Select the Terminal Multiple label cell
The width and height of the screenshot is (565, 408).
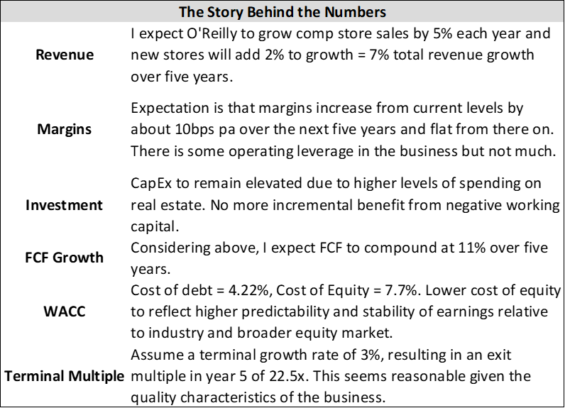point(64,376)
